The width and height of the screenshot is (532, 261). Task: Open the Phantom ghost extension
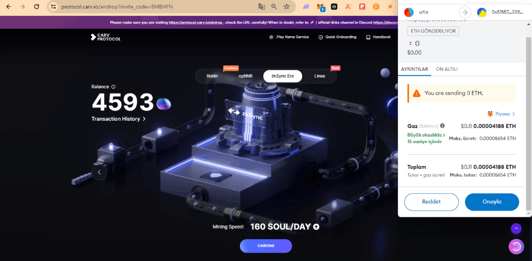coord(306,6)
